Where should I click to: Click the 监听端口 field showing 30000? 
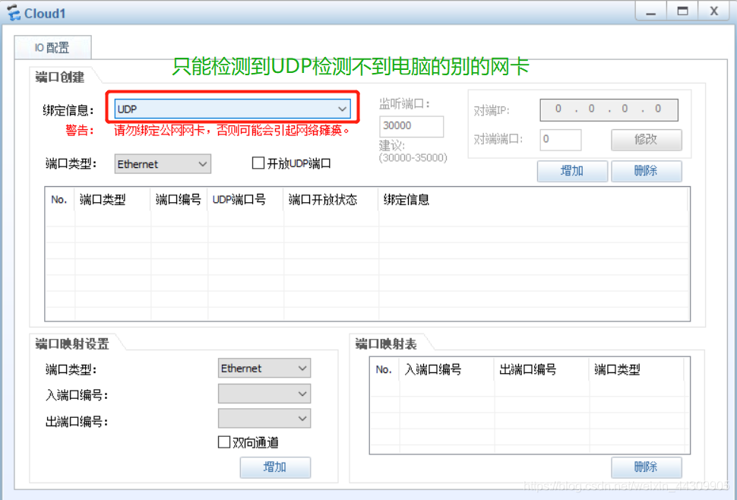[x=411, y=126]
